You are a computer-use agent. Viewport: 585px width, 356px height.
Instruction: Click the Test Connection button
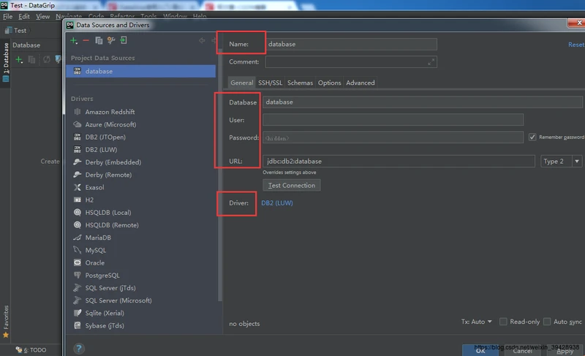click(x=291, y=185)
